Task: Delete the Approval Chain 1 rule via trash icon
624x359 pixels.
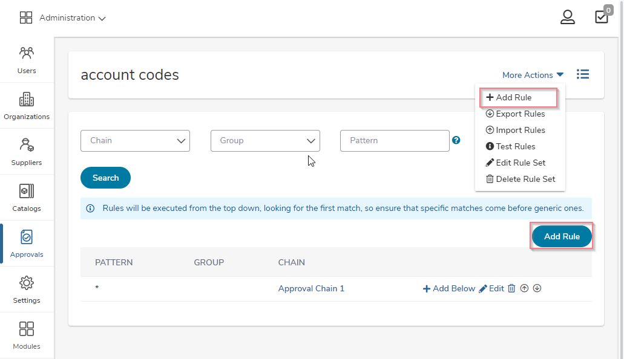Action: (x=511, y=288)
